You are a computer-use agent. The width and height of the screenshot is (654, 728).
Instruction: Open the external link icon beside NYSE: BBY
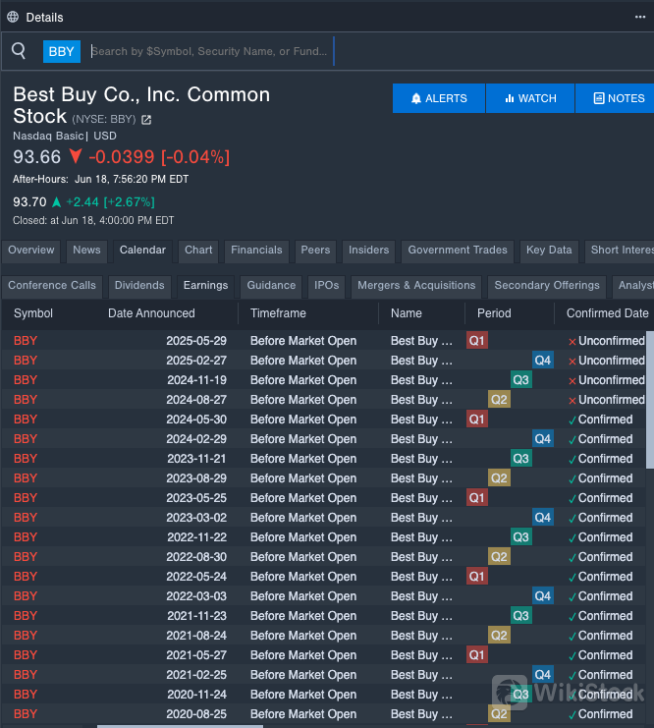[146, 120]
